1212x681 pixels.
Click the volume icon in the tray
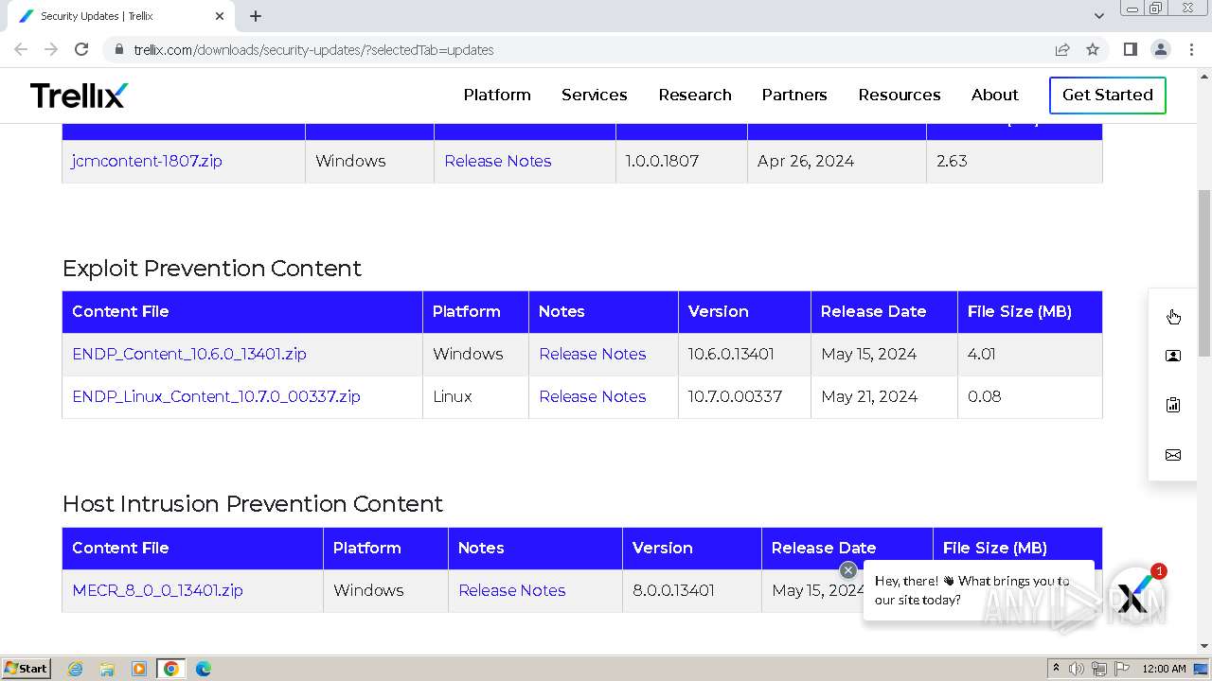[1077, 669]
